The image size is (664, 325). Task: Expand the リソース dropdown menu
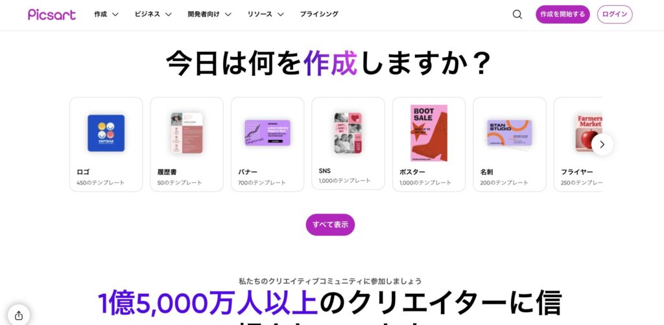pyautogui.click(x=265, y=14)
